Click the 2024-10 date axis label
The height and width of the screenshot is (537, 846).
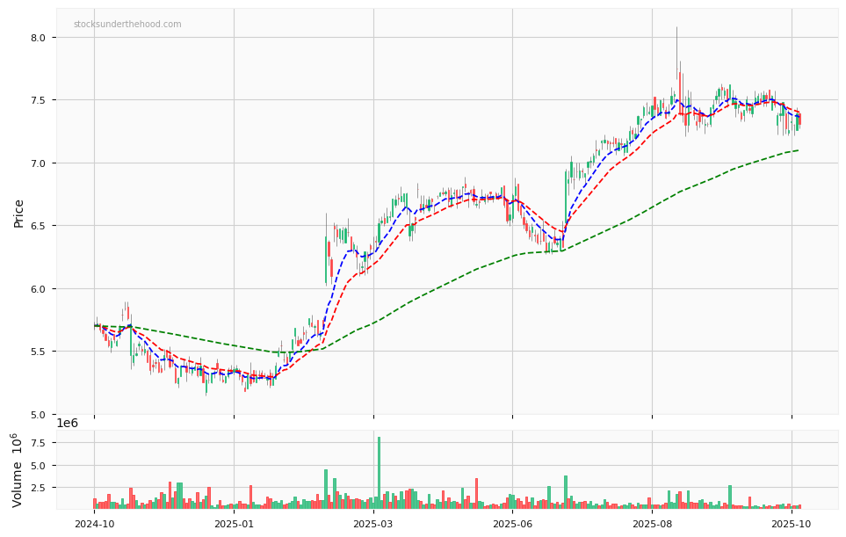tap(94, 524)
